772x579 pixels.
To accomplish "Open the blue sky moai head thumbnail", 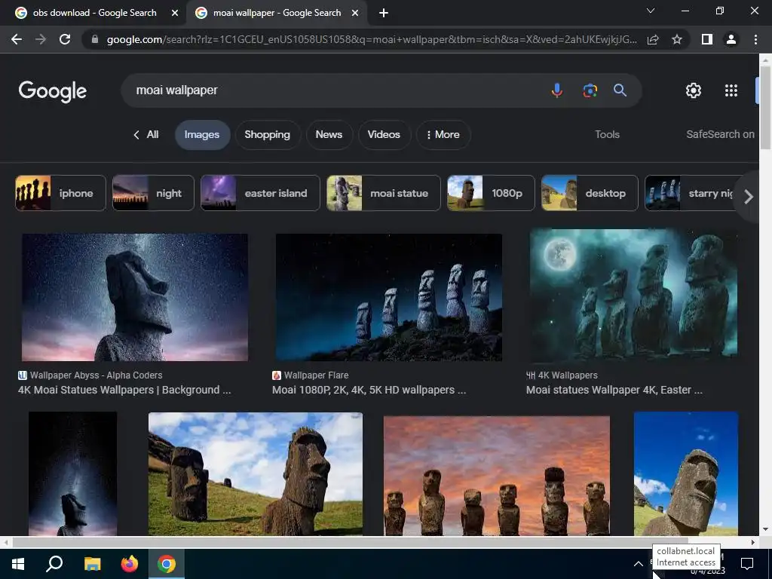I will [686, 473].
